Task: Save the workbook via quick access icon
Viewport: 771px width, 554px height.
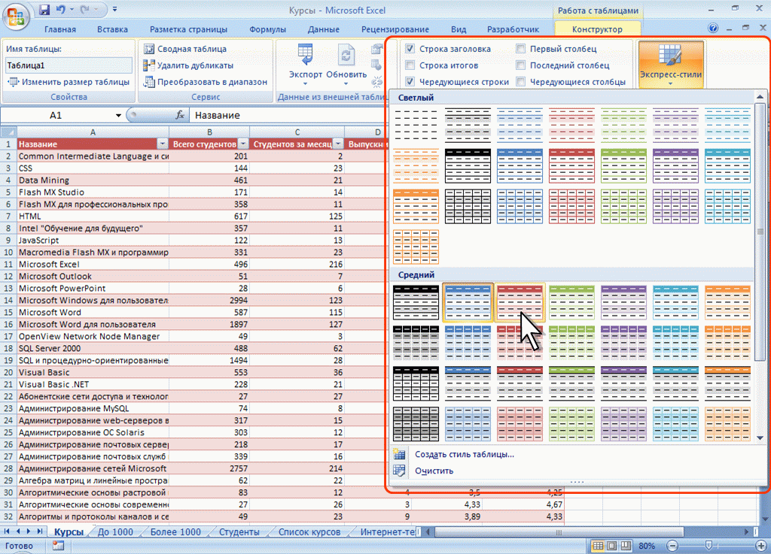Action: click(x=44, y=9)
